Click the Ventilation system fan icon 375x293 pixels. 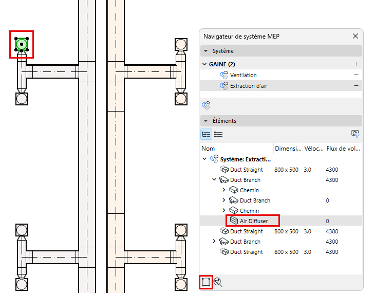[x=224, y=75]
